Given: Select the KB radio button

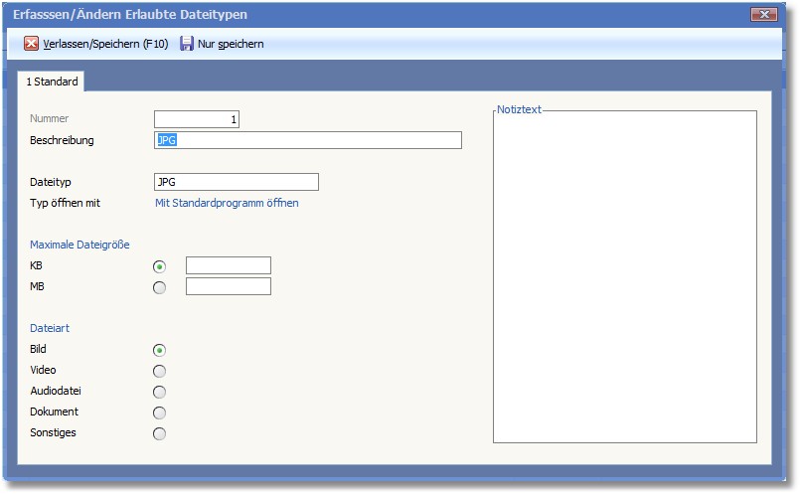Looking at the screenshot, I should tap(159, 266).
